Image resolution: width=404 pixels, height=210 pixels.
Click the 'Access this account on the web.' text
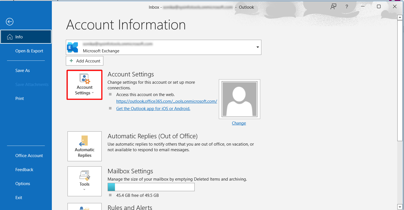click(x=145, y=95)
